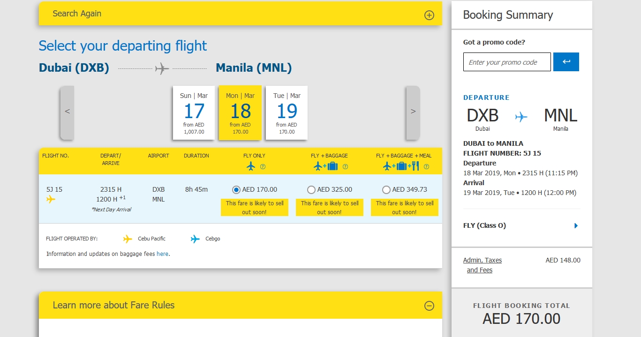Expand the Search Again panel
This screenshot has height=337, width=641.
click(429, 15)
